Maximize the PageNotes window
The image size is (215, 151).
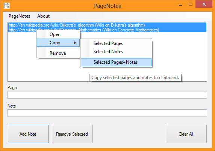click(x=191, y=4)
